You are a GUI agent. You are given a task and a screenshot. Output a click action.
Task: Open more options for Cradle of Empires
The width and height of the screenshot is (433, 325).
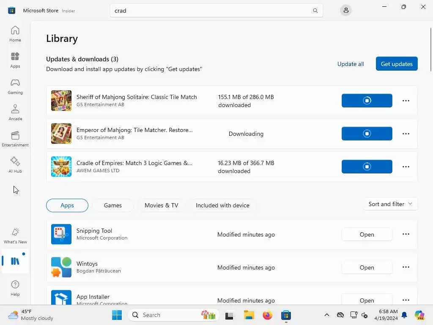(x=406, y=167)
